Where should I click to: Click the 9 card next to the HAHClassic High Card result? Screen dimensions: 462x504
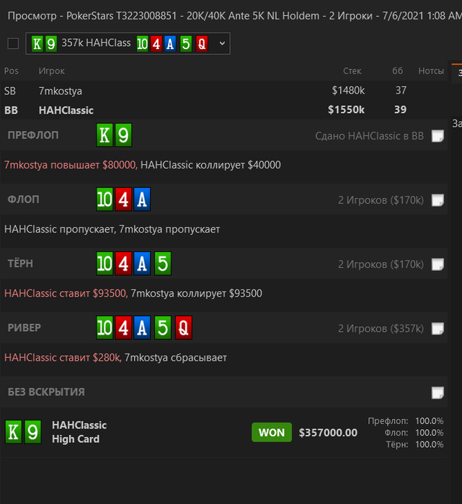[x=33, y=432]
